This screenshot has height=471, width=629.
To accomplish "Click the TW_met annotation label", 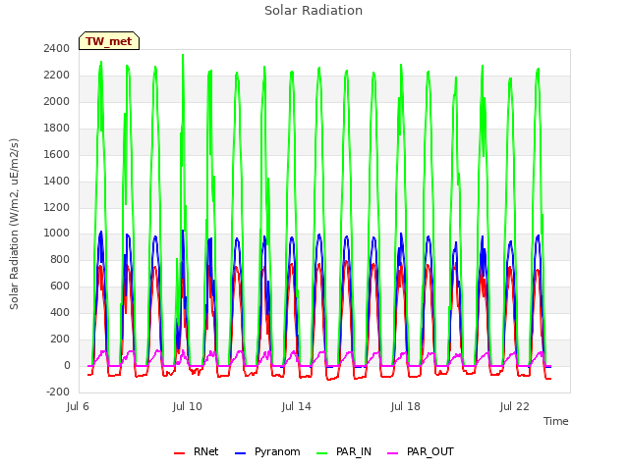I will 109,41.
